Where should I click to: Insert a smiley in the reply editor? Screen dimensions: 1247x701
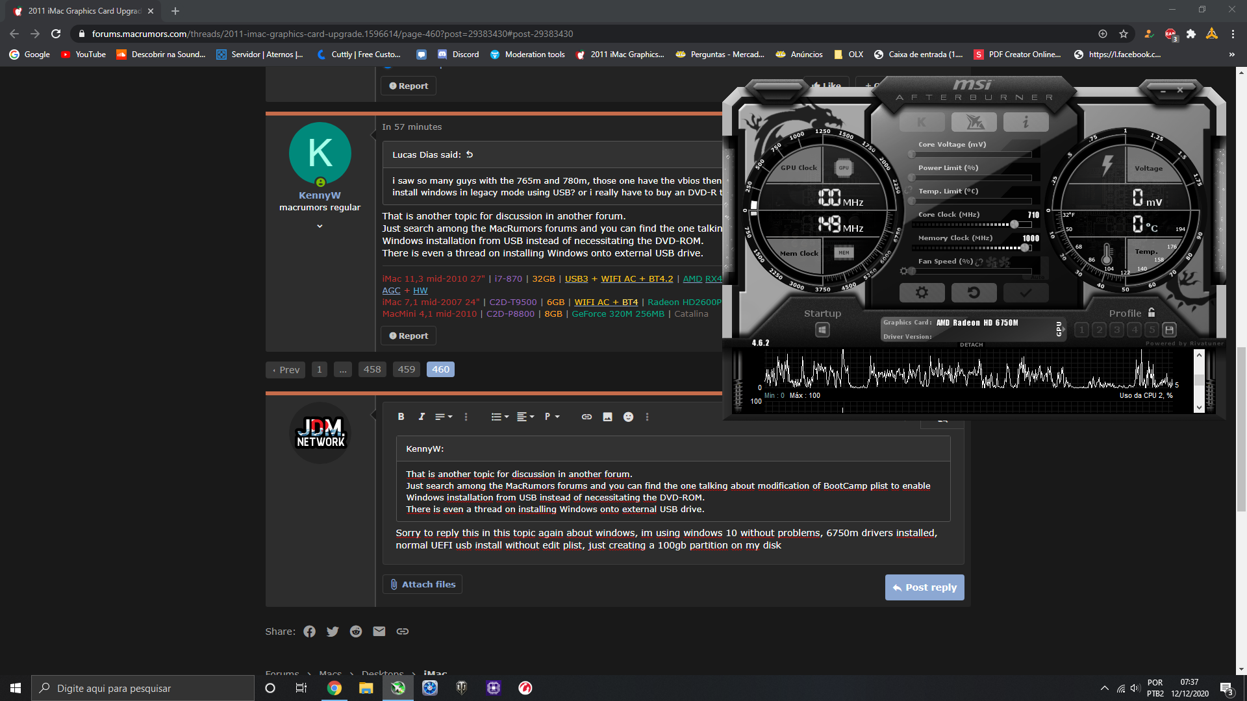point(628,417)
